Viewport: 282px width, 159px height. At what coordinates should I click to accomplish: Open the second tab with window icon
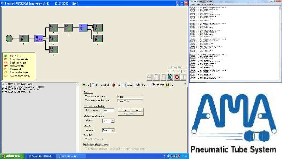100,85
